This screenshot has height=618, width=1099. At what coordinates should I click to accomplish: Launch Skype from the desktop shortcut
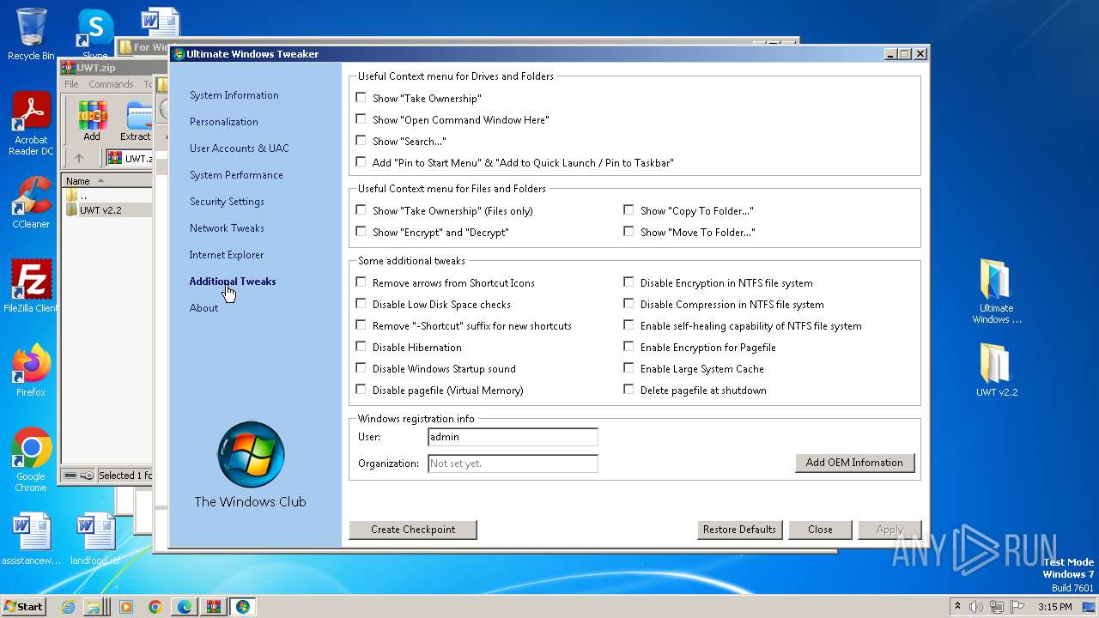(95, 33)
